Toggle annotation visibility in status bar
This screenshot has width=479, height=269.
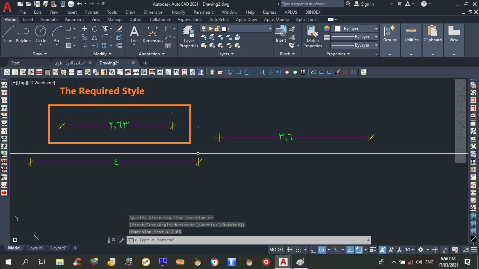(383, 250)
